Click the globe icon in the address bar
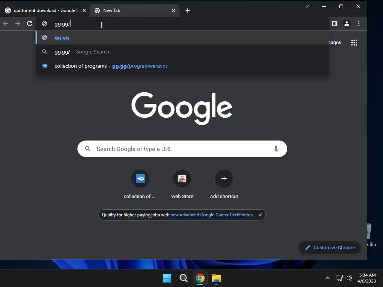 [45, 24]
